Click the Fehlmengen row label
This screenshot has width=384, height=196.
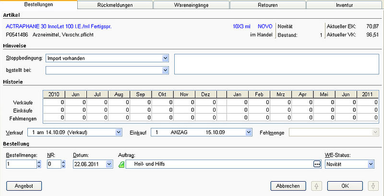(x=23, y=119)
